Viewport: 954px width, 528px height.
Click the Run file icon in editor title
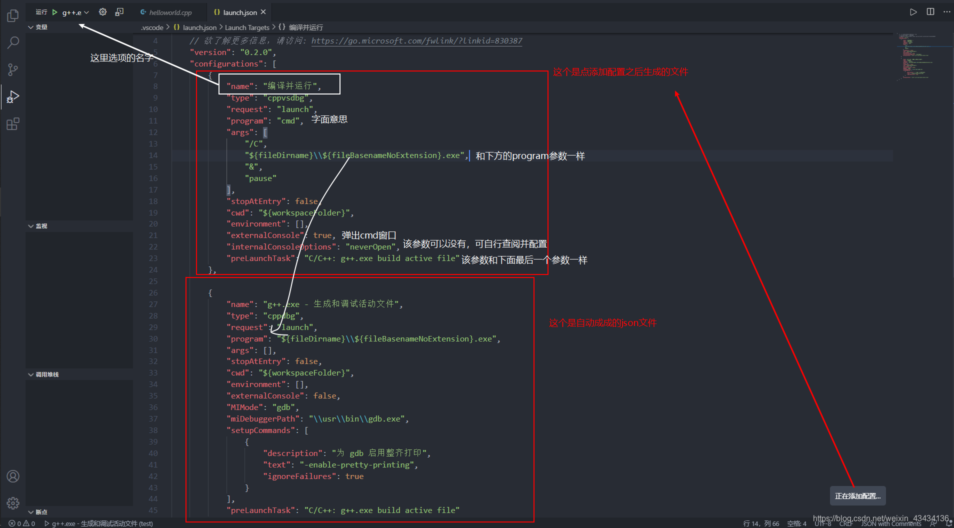[913, 12]
